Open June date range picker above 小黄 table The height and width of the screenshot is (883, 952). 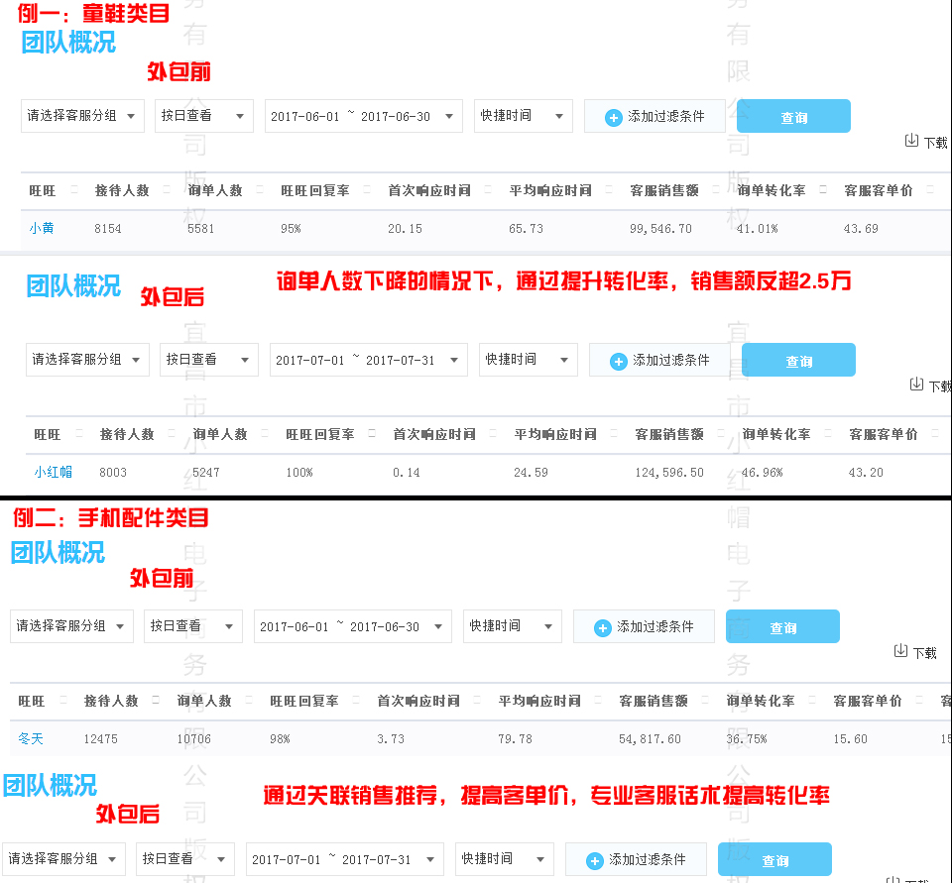coord(364,116)
